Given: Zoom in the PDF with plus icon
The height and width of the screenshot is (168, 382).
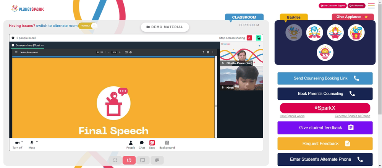Looking at the screenshot, I should [120, 52].
